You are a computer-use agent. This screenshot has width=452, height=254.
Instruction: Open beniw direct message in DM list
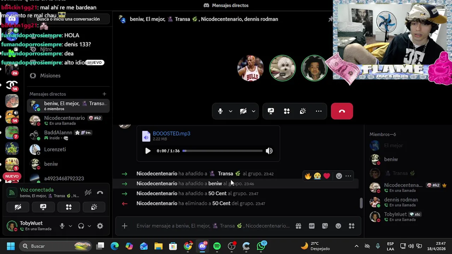pos(68,164)
